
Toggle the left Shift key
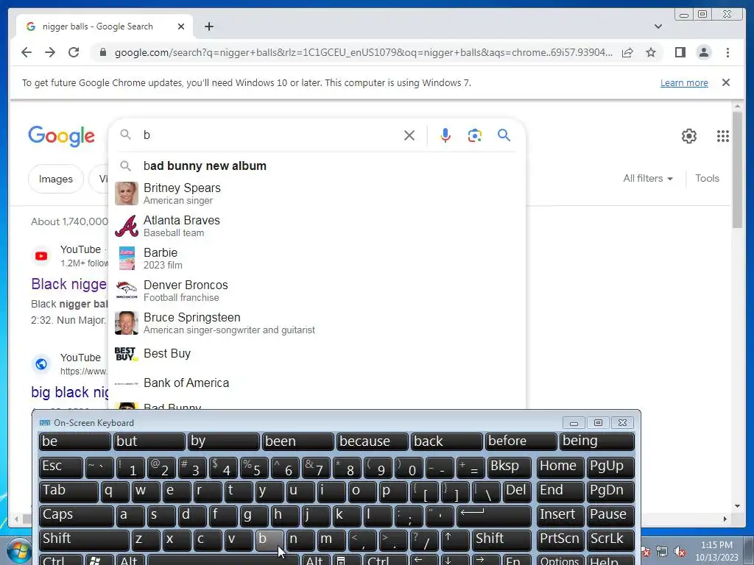point(84,539)
